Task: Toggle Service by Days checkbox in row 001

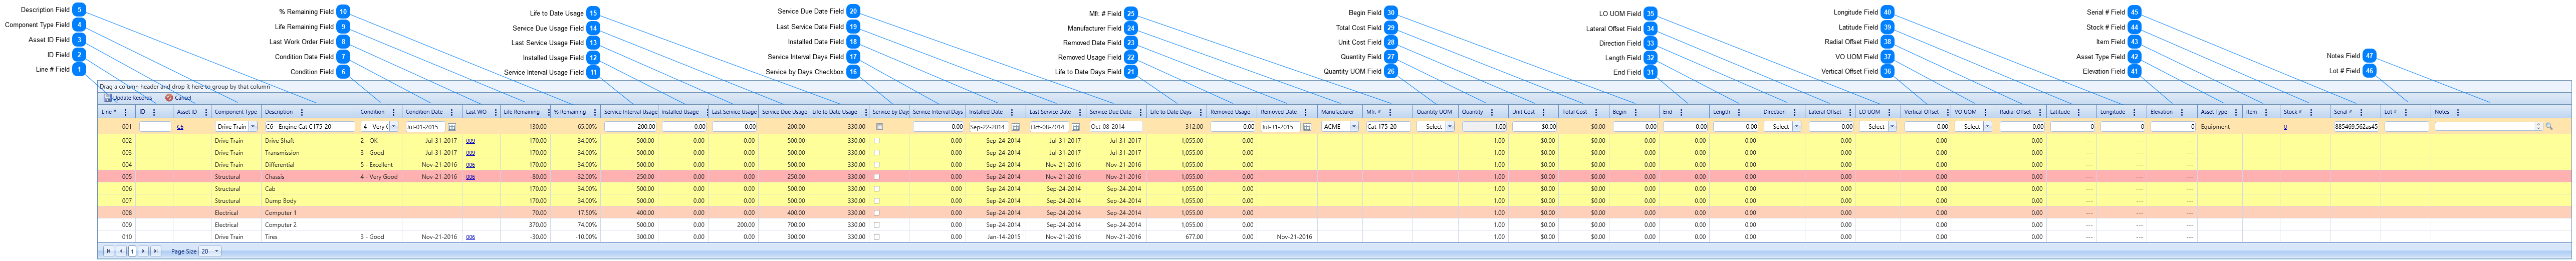Action: (880, 127)
